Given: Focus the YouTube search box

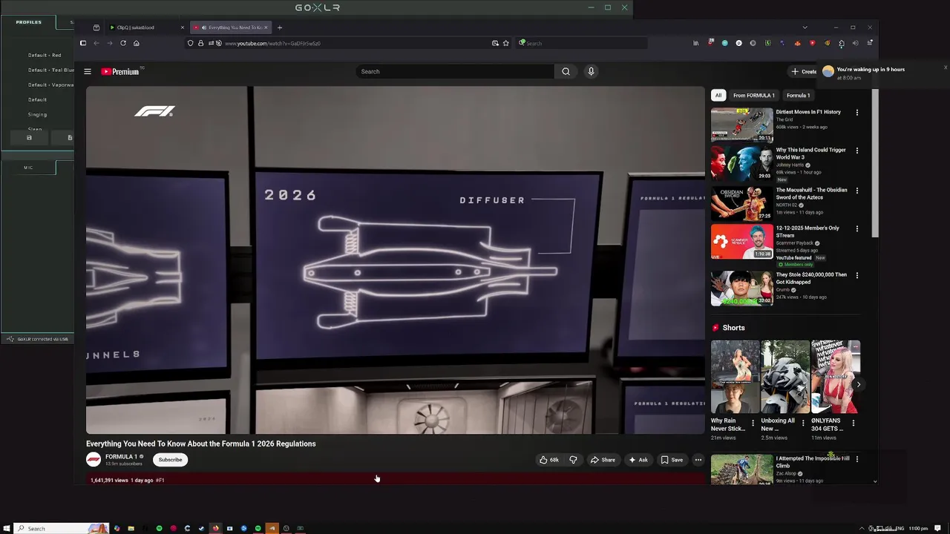Looking at the screenshot, I should (454, 71).
